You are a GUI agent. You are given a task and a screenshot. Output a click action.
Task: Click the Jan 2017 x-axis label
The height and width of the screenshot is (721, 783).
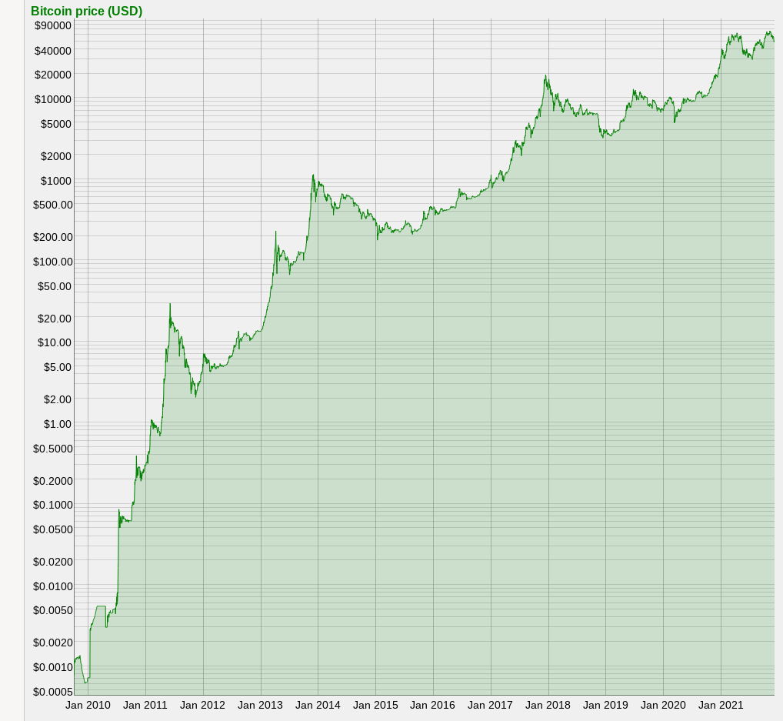491,706
